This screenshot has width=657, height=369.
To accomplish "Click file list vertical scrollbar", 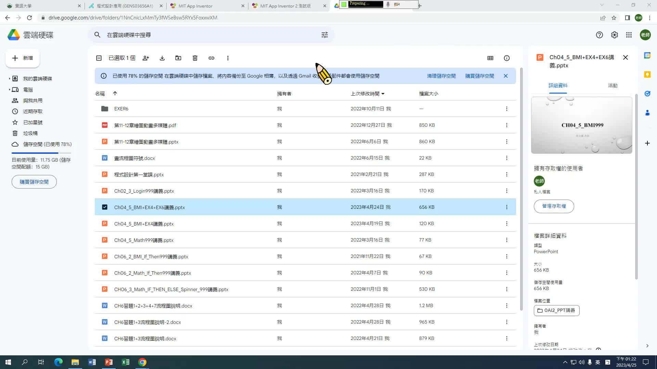I will tap(521, 189).
